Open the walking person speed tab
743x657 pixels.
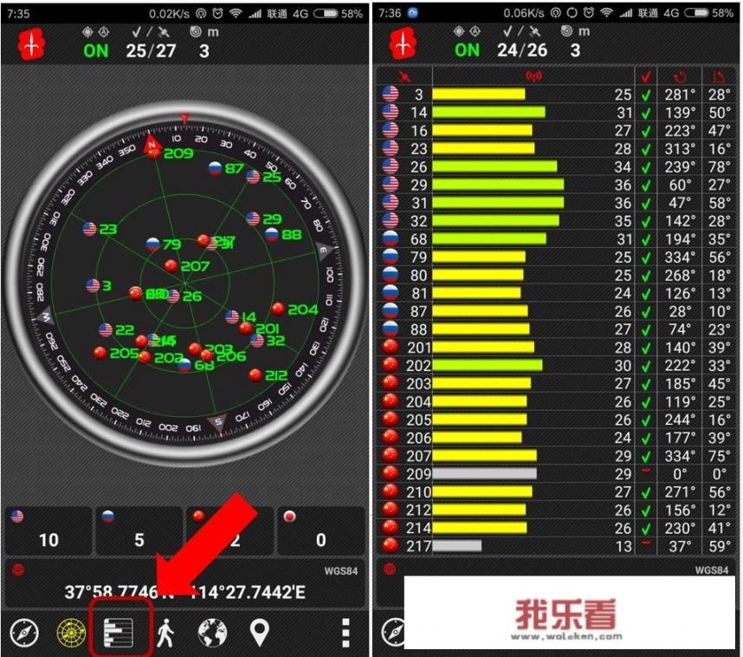(x=165, y=633)
